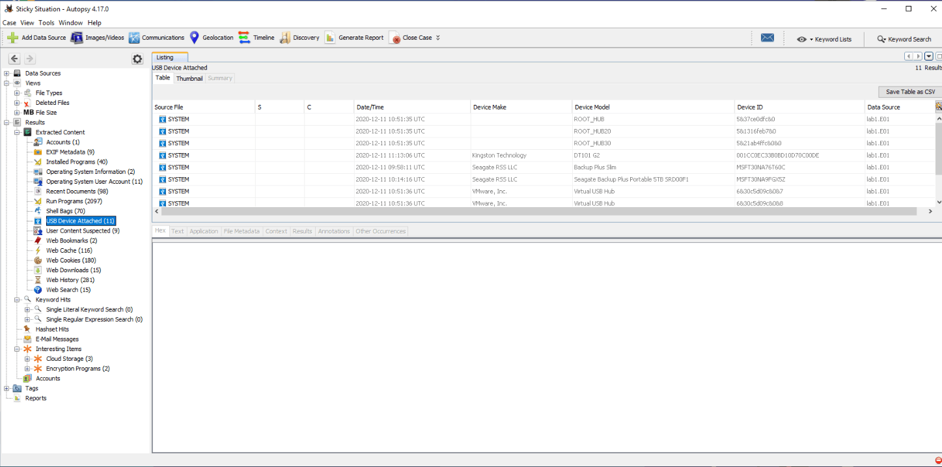Click the forward navigation arrow in tree panel
The image size is (942, 467).
(29, 59)
